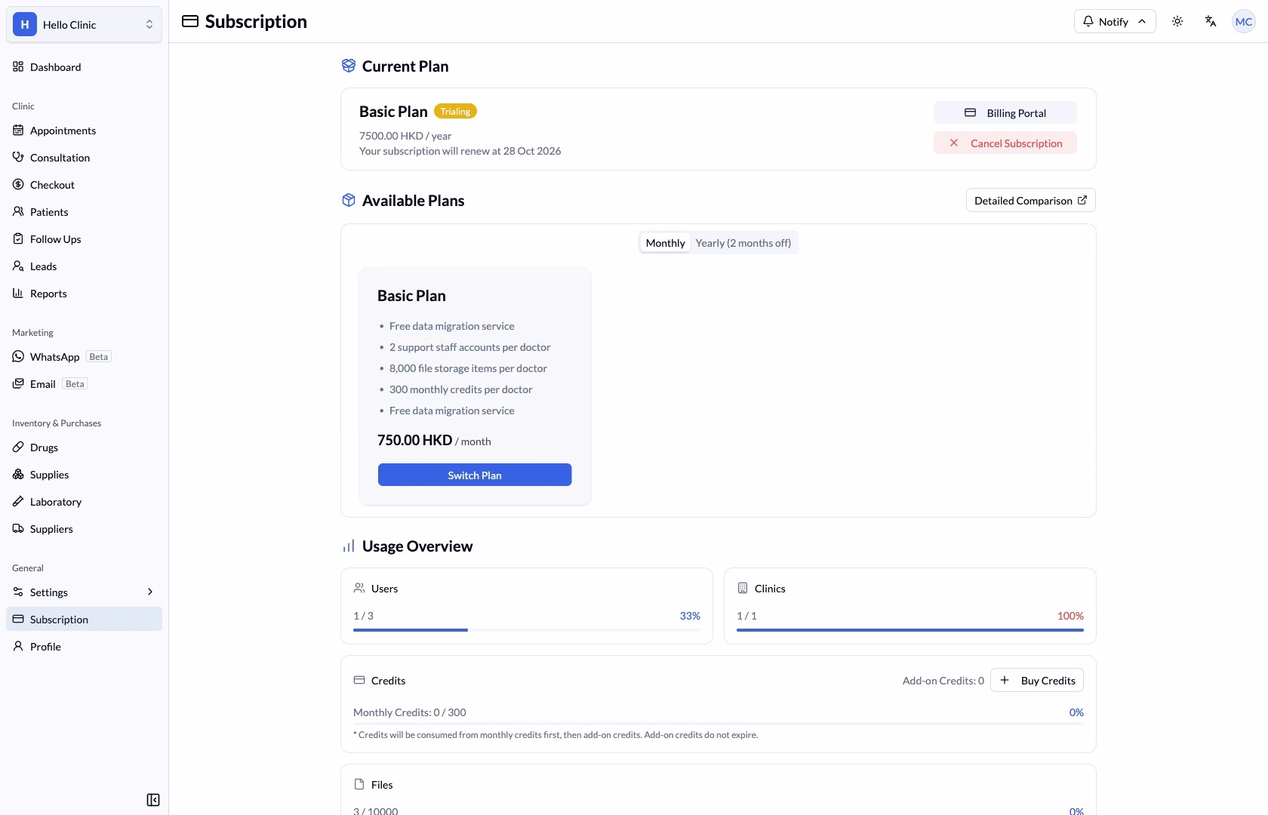The height and width of the screenshot is (815, 1268).
Task: Click the 100% Clinics usage value
Action: [1070, 617]
